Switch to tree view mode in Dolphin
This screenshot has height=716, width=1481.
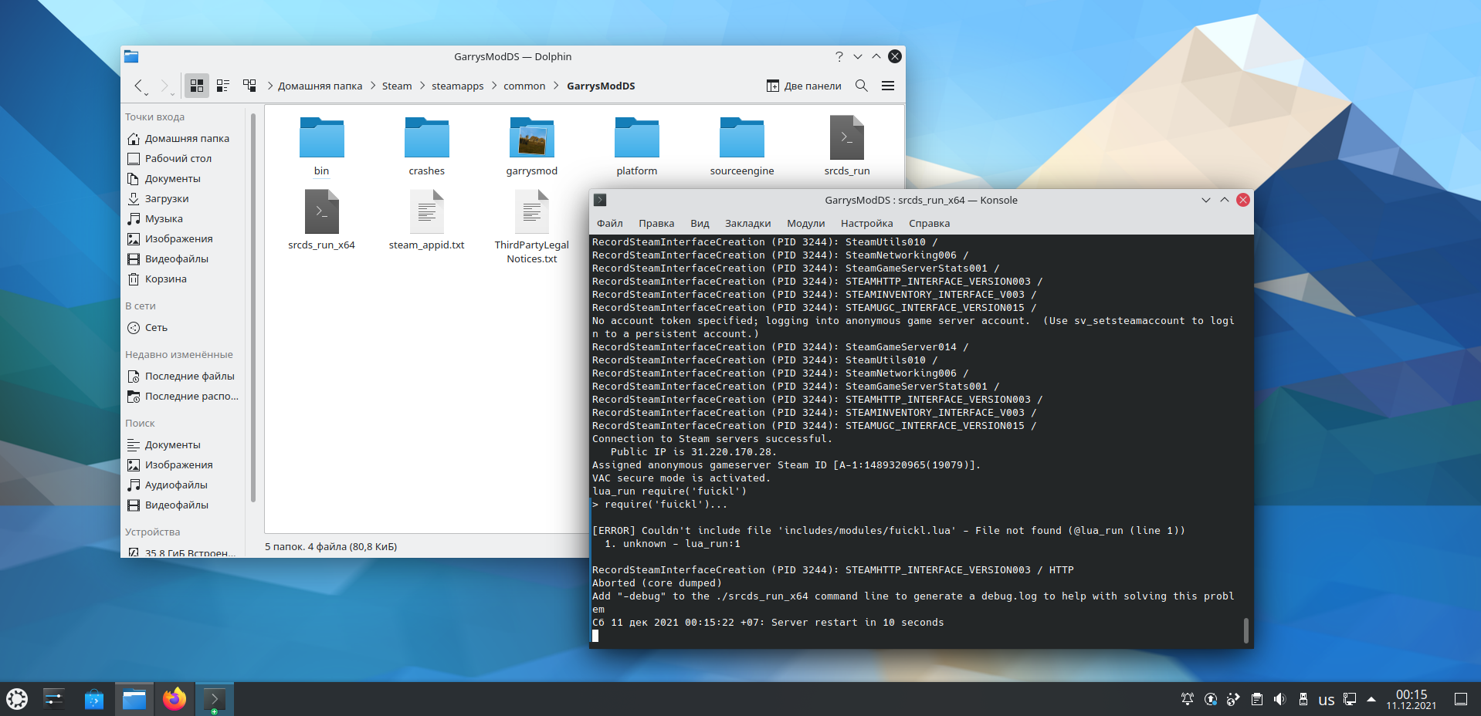click(249, 86)
